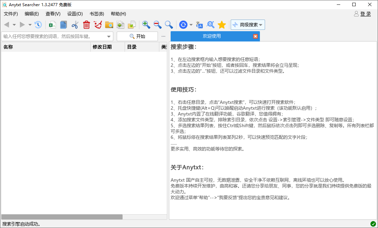Click the delete trash icon
Image resolution: width=378 pixels, height=228 pixels.
pos(87,25)
